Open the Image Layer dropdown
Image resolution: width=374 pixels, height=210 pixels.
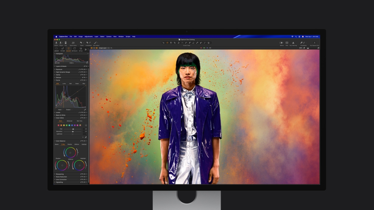click(x=103, y=48)
